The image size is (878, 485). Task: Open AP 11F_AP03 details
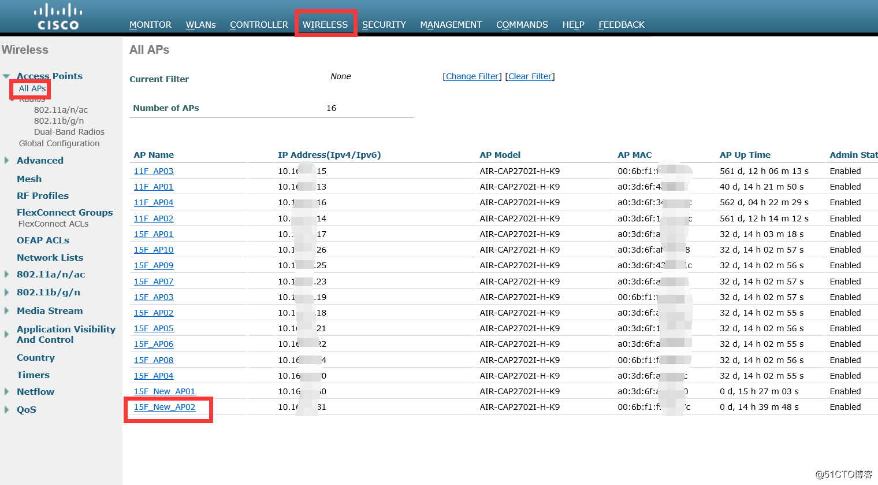tap(154, 171)
